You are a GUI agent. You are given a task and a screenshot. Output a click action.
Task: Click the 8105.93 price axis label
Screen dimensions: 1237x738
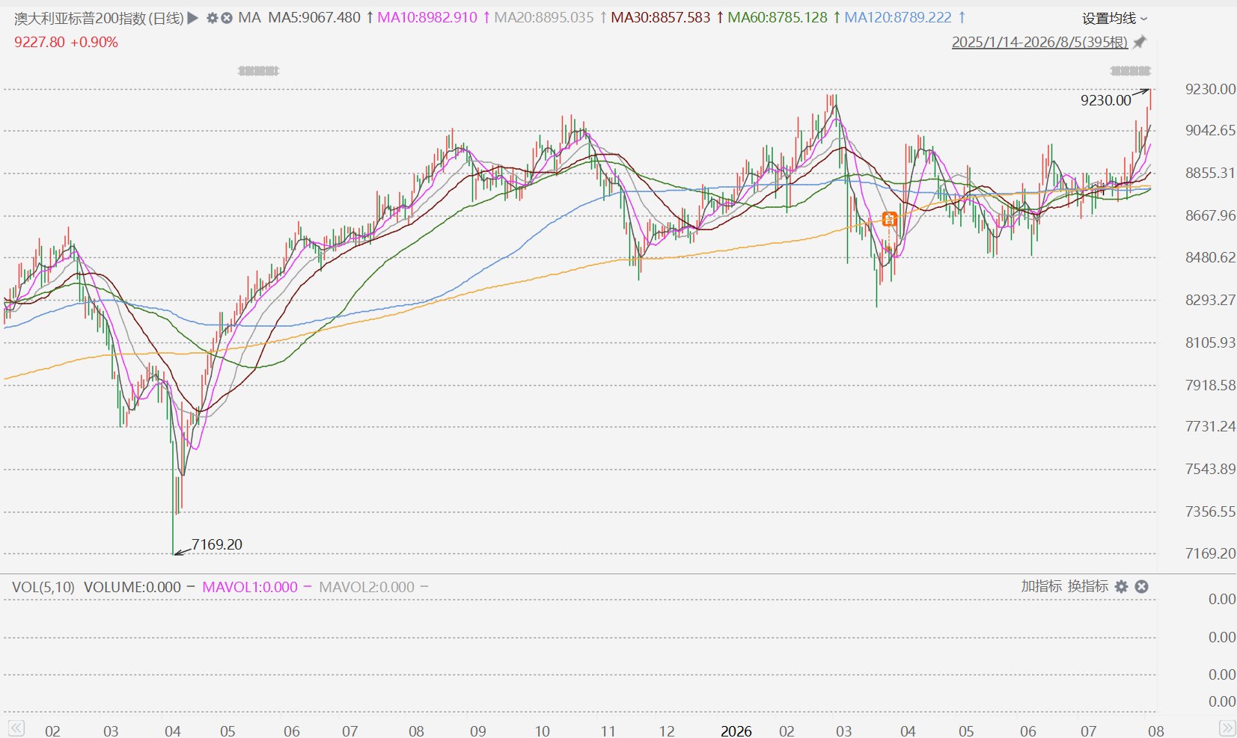1211,343
